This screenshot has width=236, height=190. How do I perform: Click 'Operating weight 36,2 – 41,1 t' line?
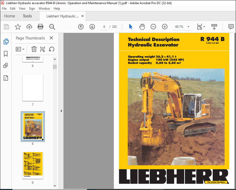click(x=152, y=57)
